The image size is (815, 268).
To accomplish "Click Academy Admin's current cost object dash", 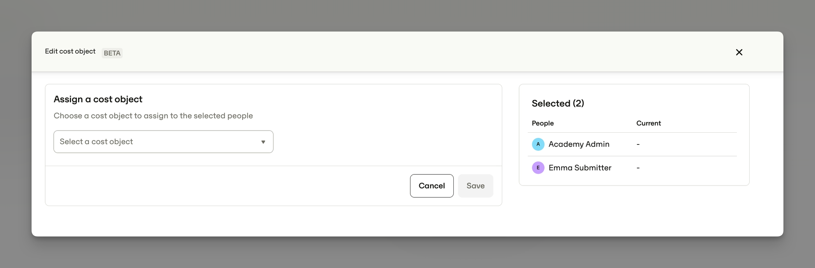I will 638,144.
